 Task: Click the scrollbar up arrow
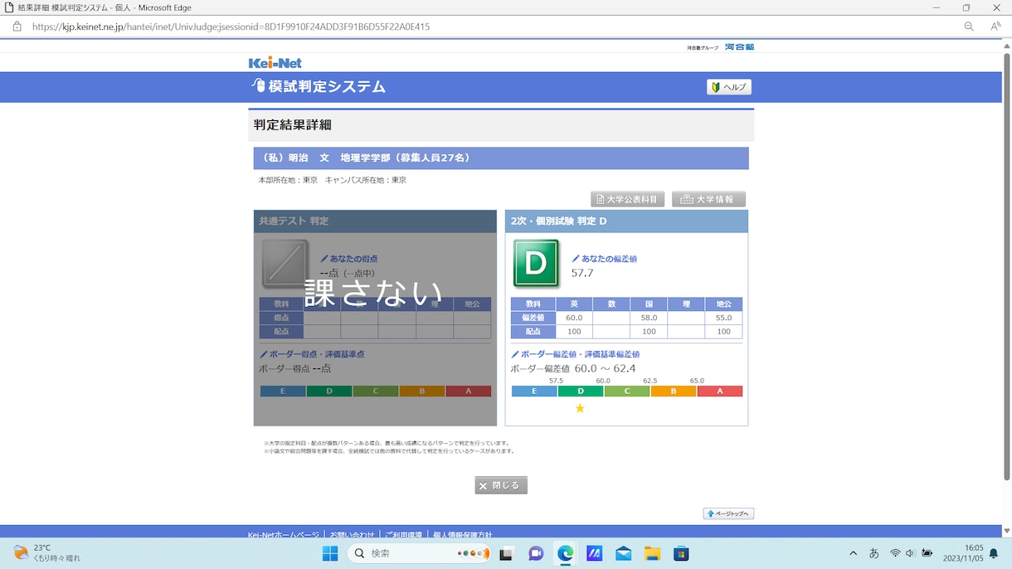coord(1007,46)
